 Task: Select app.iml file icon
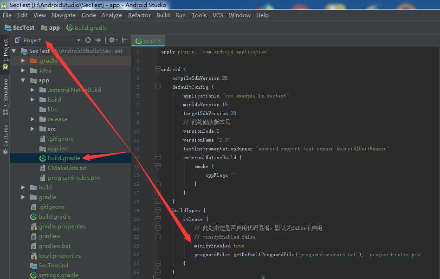tap(43, 149)
